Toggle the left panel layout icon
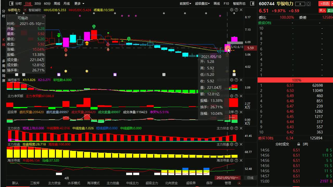333x187 pixels. [x=11, y=4]
